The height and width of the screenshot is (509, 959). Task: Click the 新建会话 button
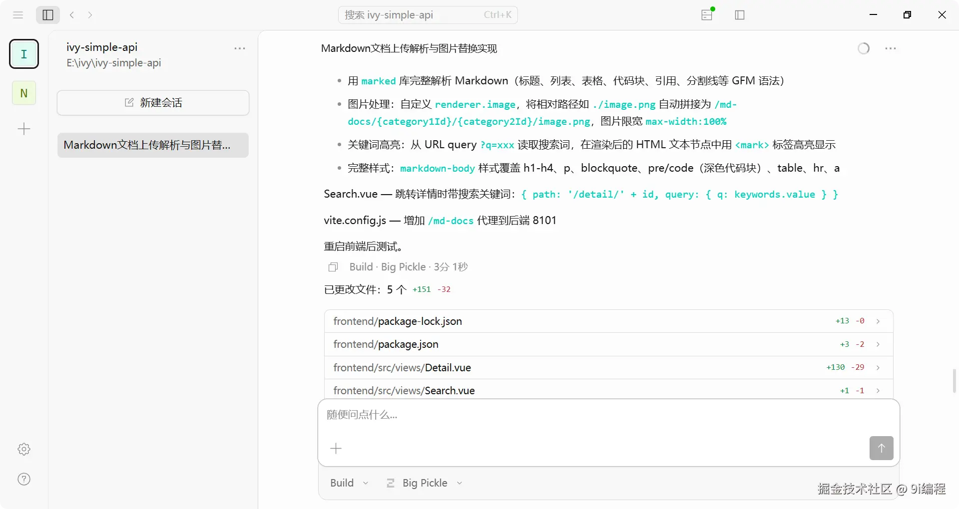pos(153,103)
